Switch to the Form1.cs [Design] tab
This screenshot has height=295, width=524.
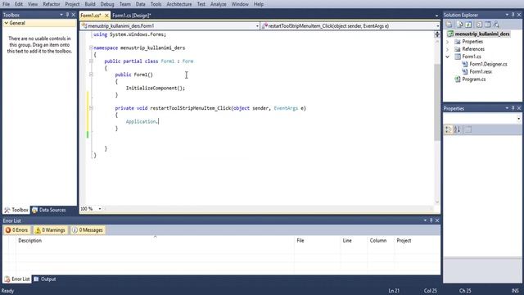click(132, 16)
